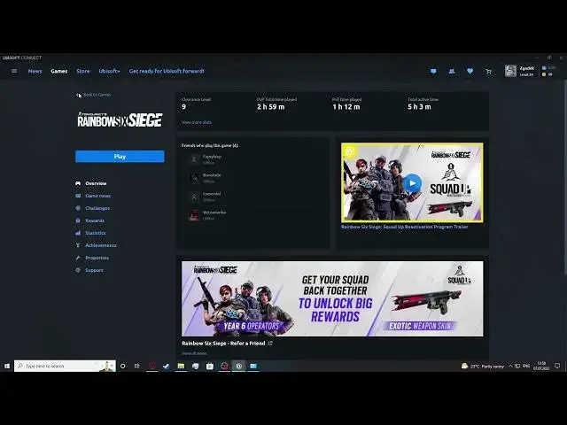Image resolution: width=567 pixels, height=425 pixels.
Task: Open the user profile avatar
Action: tap(510, 71)
